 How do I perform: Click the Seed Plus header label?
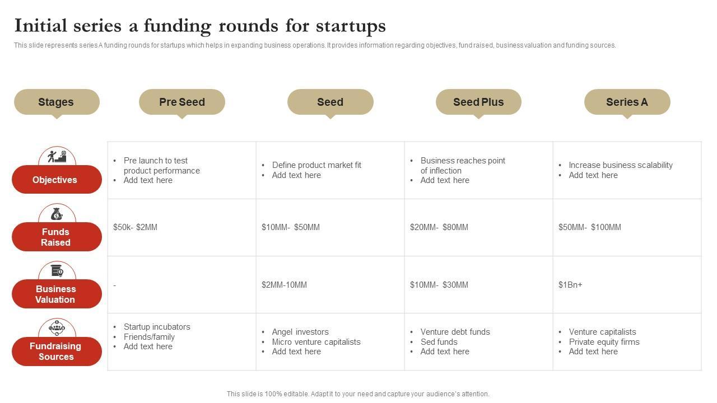click(478, 102)
